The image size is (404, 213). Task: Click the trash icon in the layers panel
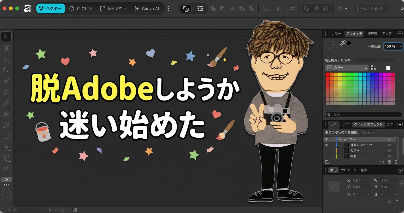[396, 162]
